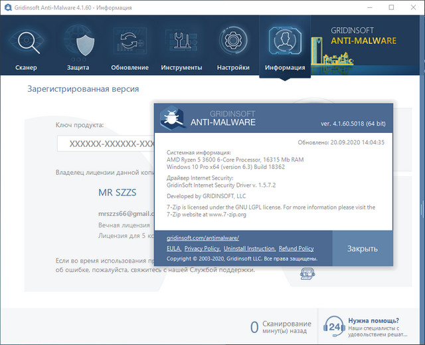This screenshot has height=345, width=425.
Task: Click the Защита shield icon
Action: click(78, 43)
